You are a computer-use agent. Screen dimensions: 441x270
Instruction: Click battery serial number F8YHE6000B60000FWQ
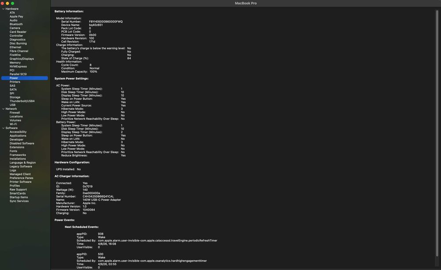pyautogui.click(x=106, y=22)
